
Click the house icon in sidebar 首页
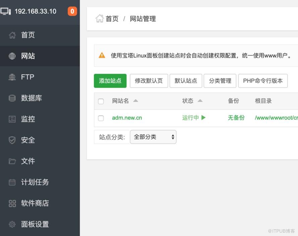[x=12, y=35]
